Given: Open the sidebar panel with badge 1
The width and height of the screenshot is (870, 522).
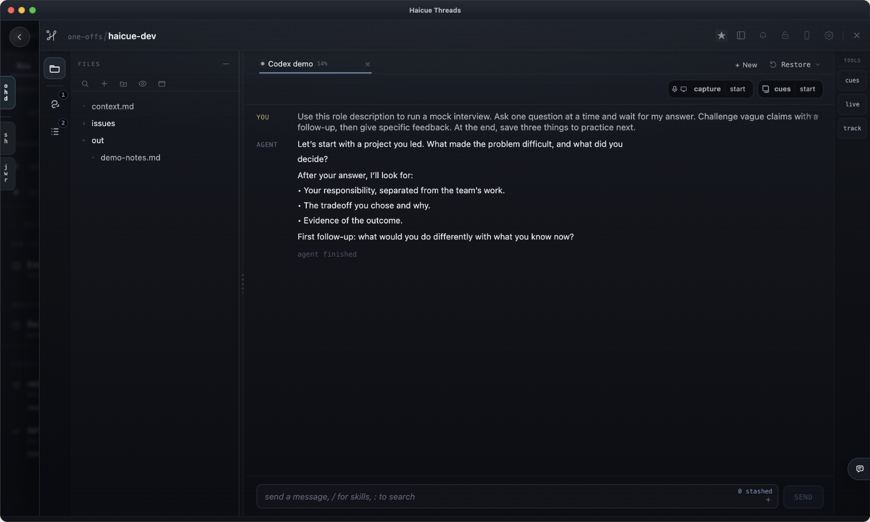Looking at the screenshot, I should coord(55,104).
